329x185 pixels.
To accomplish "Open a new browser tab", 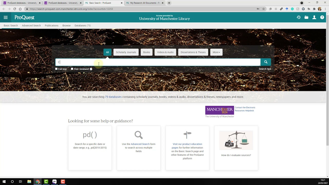I will (169, 3).
